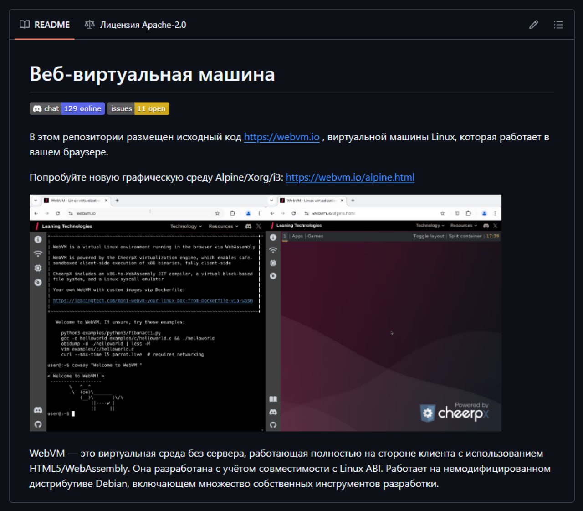Click the text 'Попробуйте новую графическую среду Alpine/Xorg/i3:'
Image resolution: width=583 pixels, height=511 pixels.
(156, 177)
